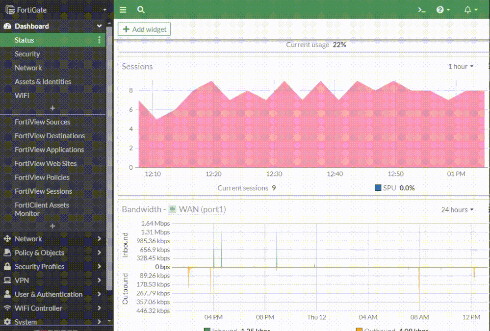Click the Policy & Objects icon
Image resolution: width=490 pixels, height=331 pixels.
click(7, 253)
